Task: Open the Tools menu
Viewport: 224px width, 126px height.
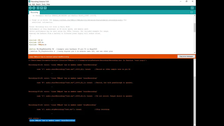Action: (x=44, y=4)
